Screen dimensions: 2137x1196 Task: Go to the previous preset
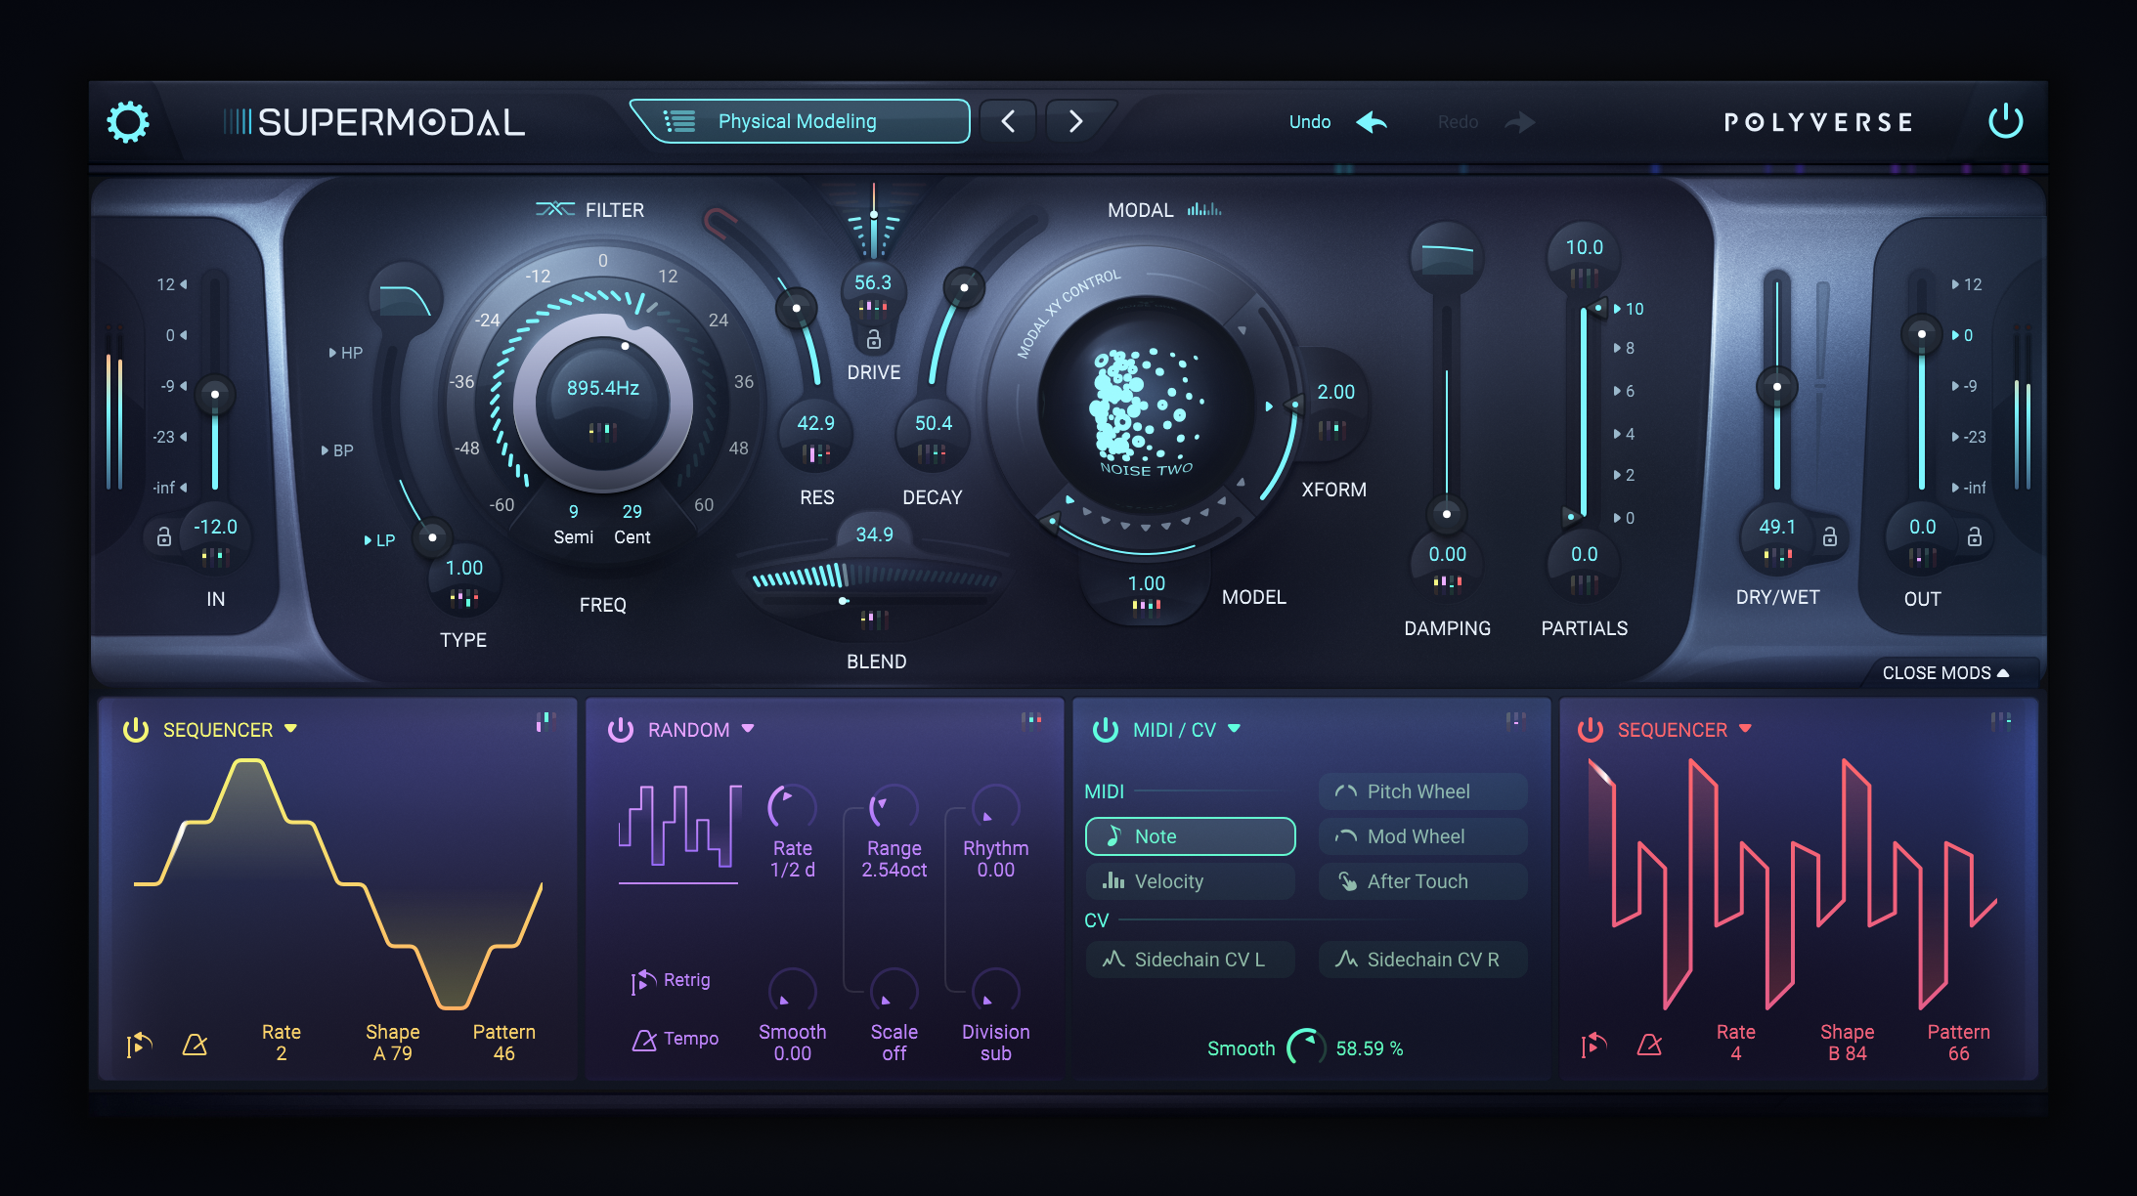pyautogui.click(x=1008, y=121)
